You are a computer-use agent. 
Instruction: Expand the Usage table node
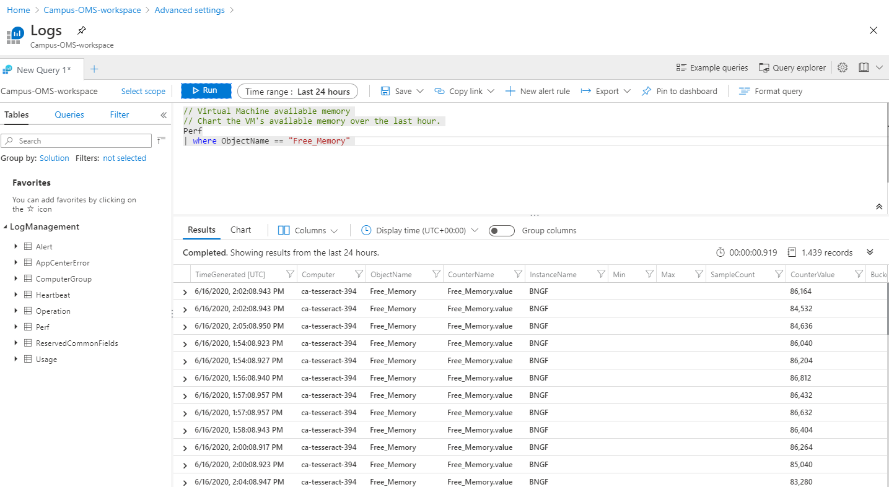coord(15,359)
